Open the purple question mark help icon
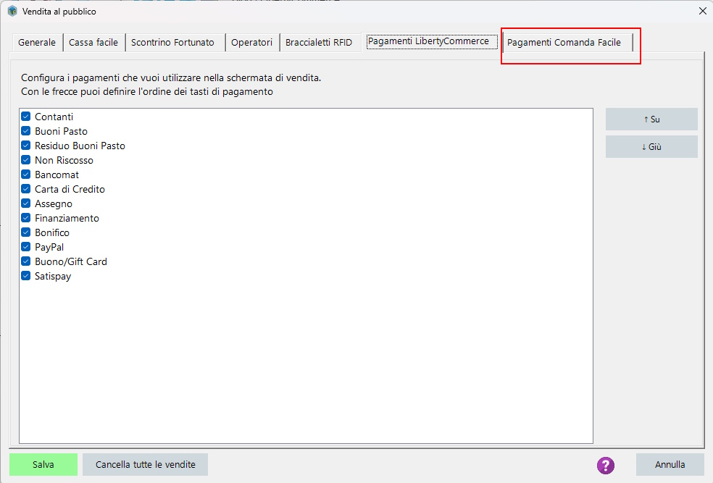Image resolution: width=713 pixels, height=483 pixels. [x=605, y=466]
